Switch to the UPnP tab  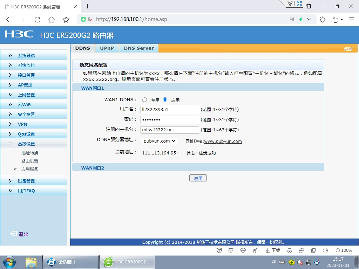[107, 48]
